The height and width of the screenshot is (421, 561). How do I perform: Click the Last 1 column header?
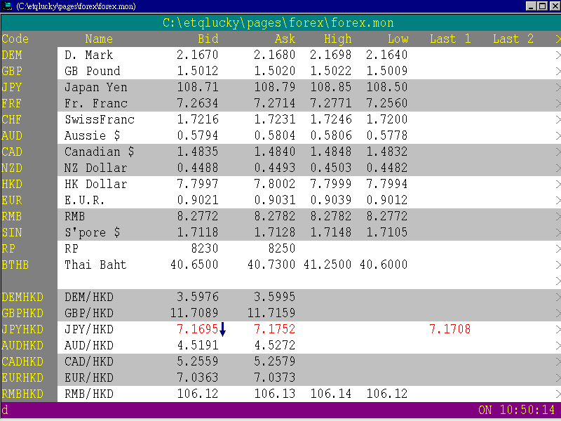pos(450,39)
